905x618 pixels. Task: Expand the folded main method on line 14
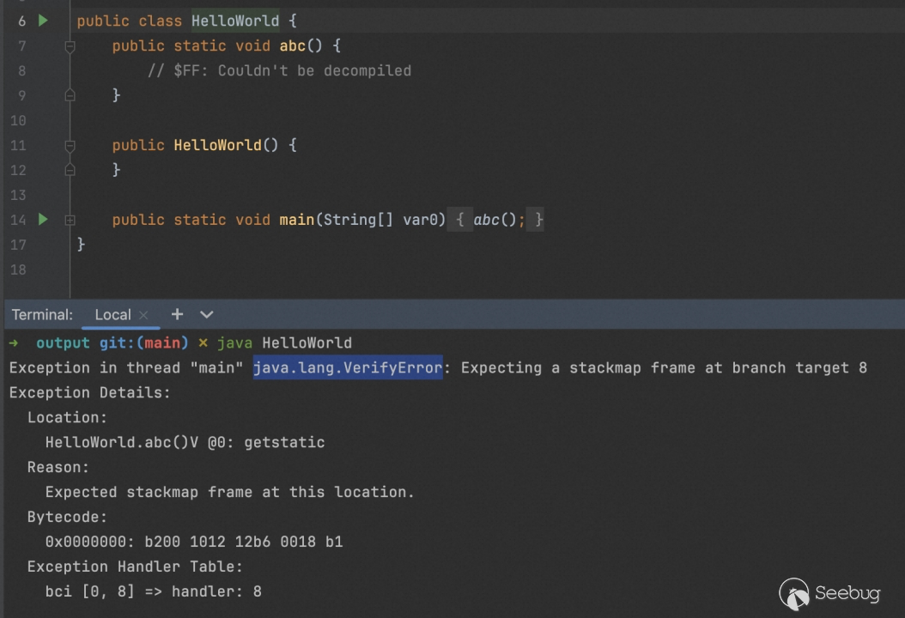70,221
